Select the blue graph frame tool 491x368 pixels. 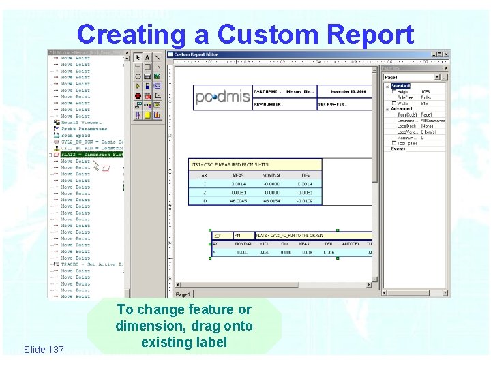pyautogui.click(x=158, y=86)
